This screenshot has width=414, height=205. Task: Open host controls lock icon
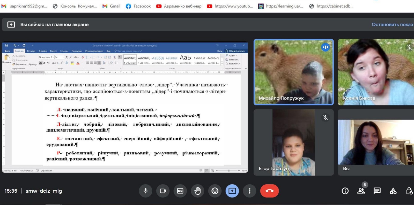tap(409, 191)
